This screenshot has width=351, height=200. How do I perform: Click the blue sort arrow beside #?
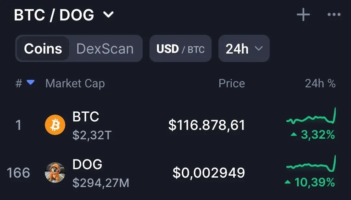click(31, 82)
